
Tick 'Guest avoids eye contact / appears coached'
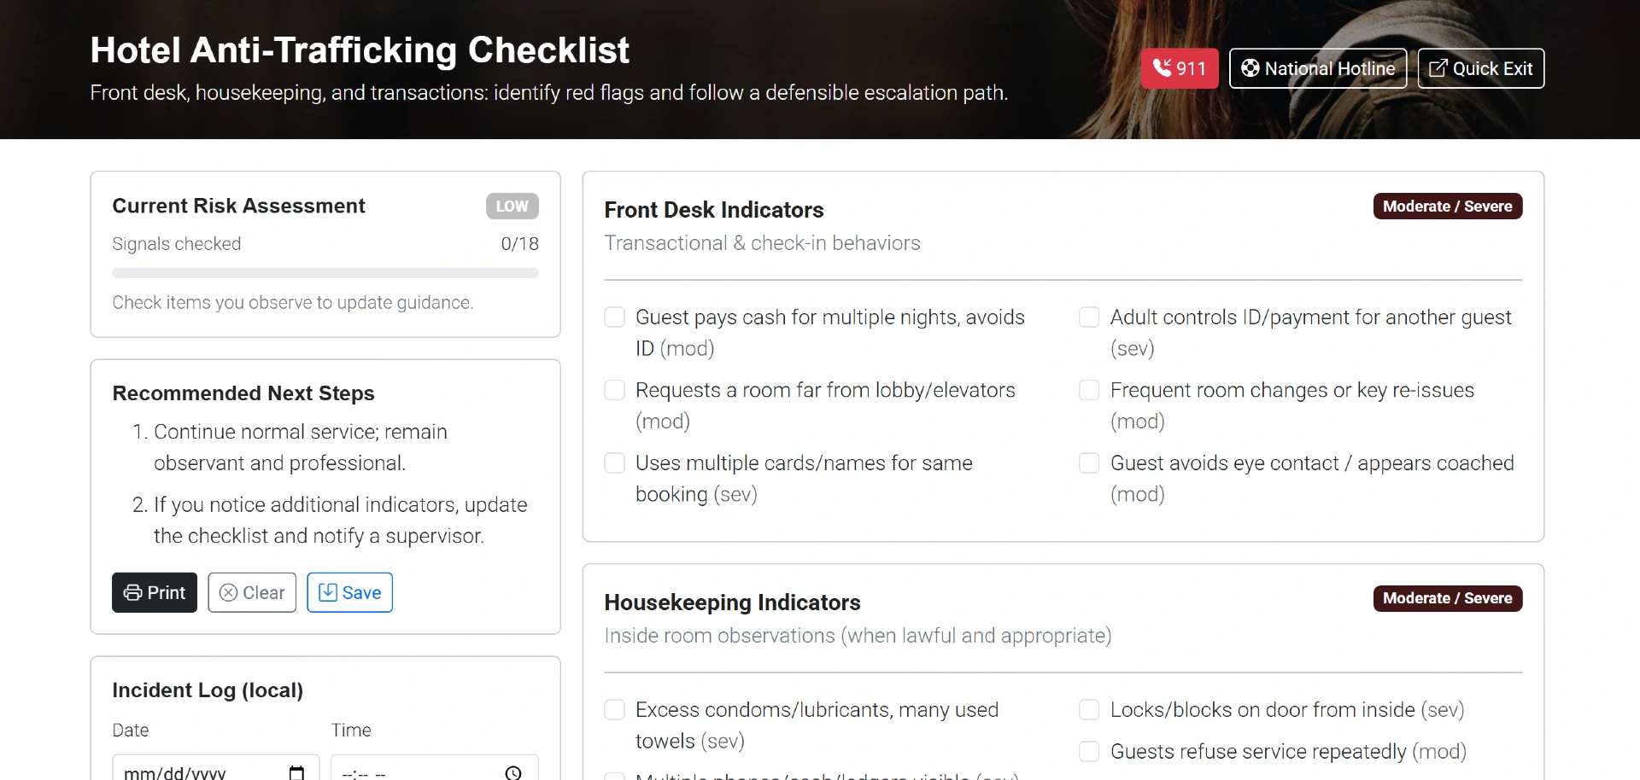click(1089, 463)
